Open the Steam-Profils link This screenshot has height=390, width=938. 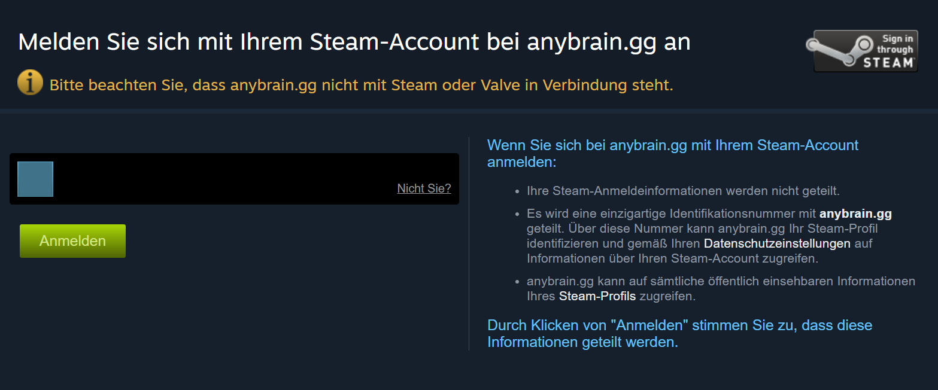pos(597,296)
